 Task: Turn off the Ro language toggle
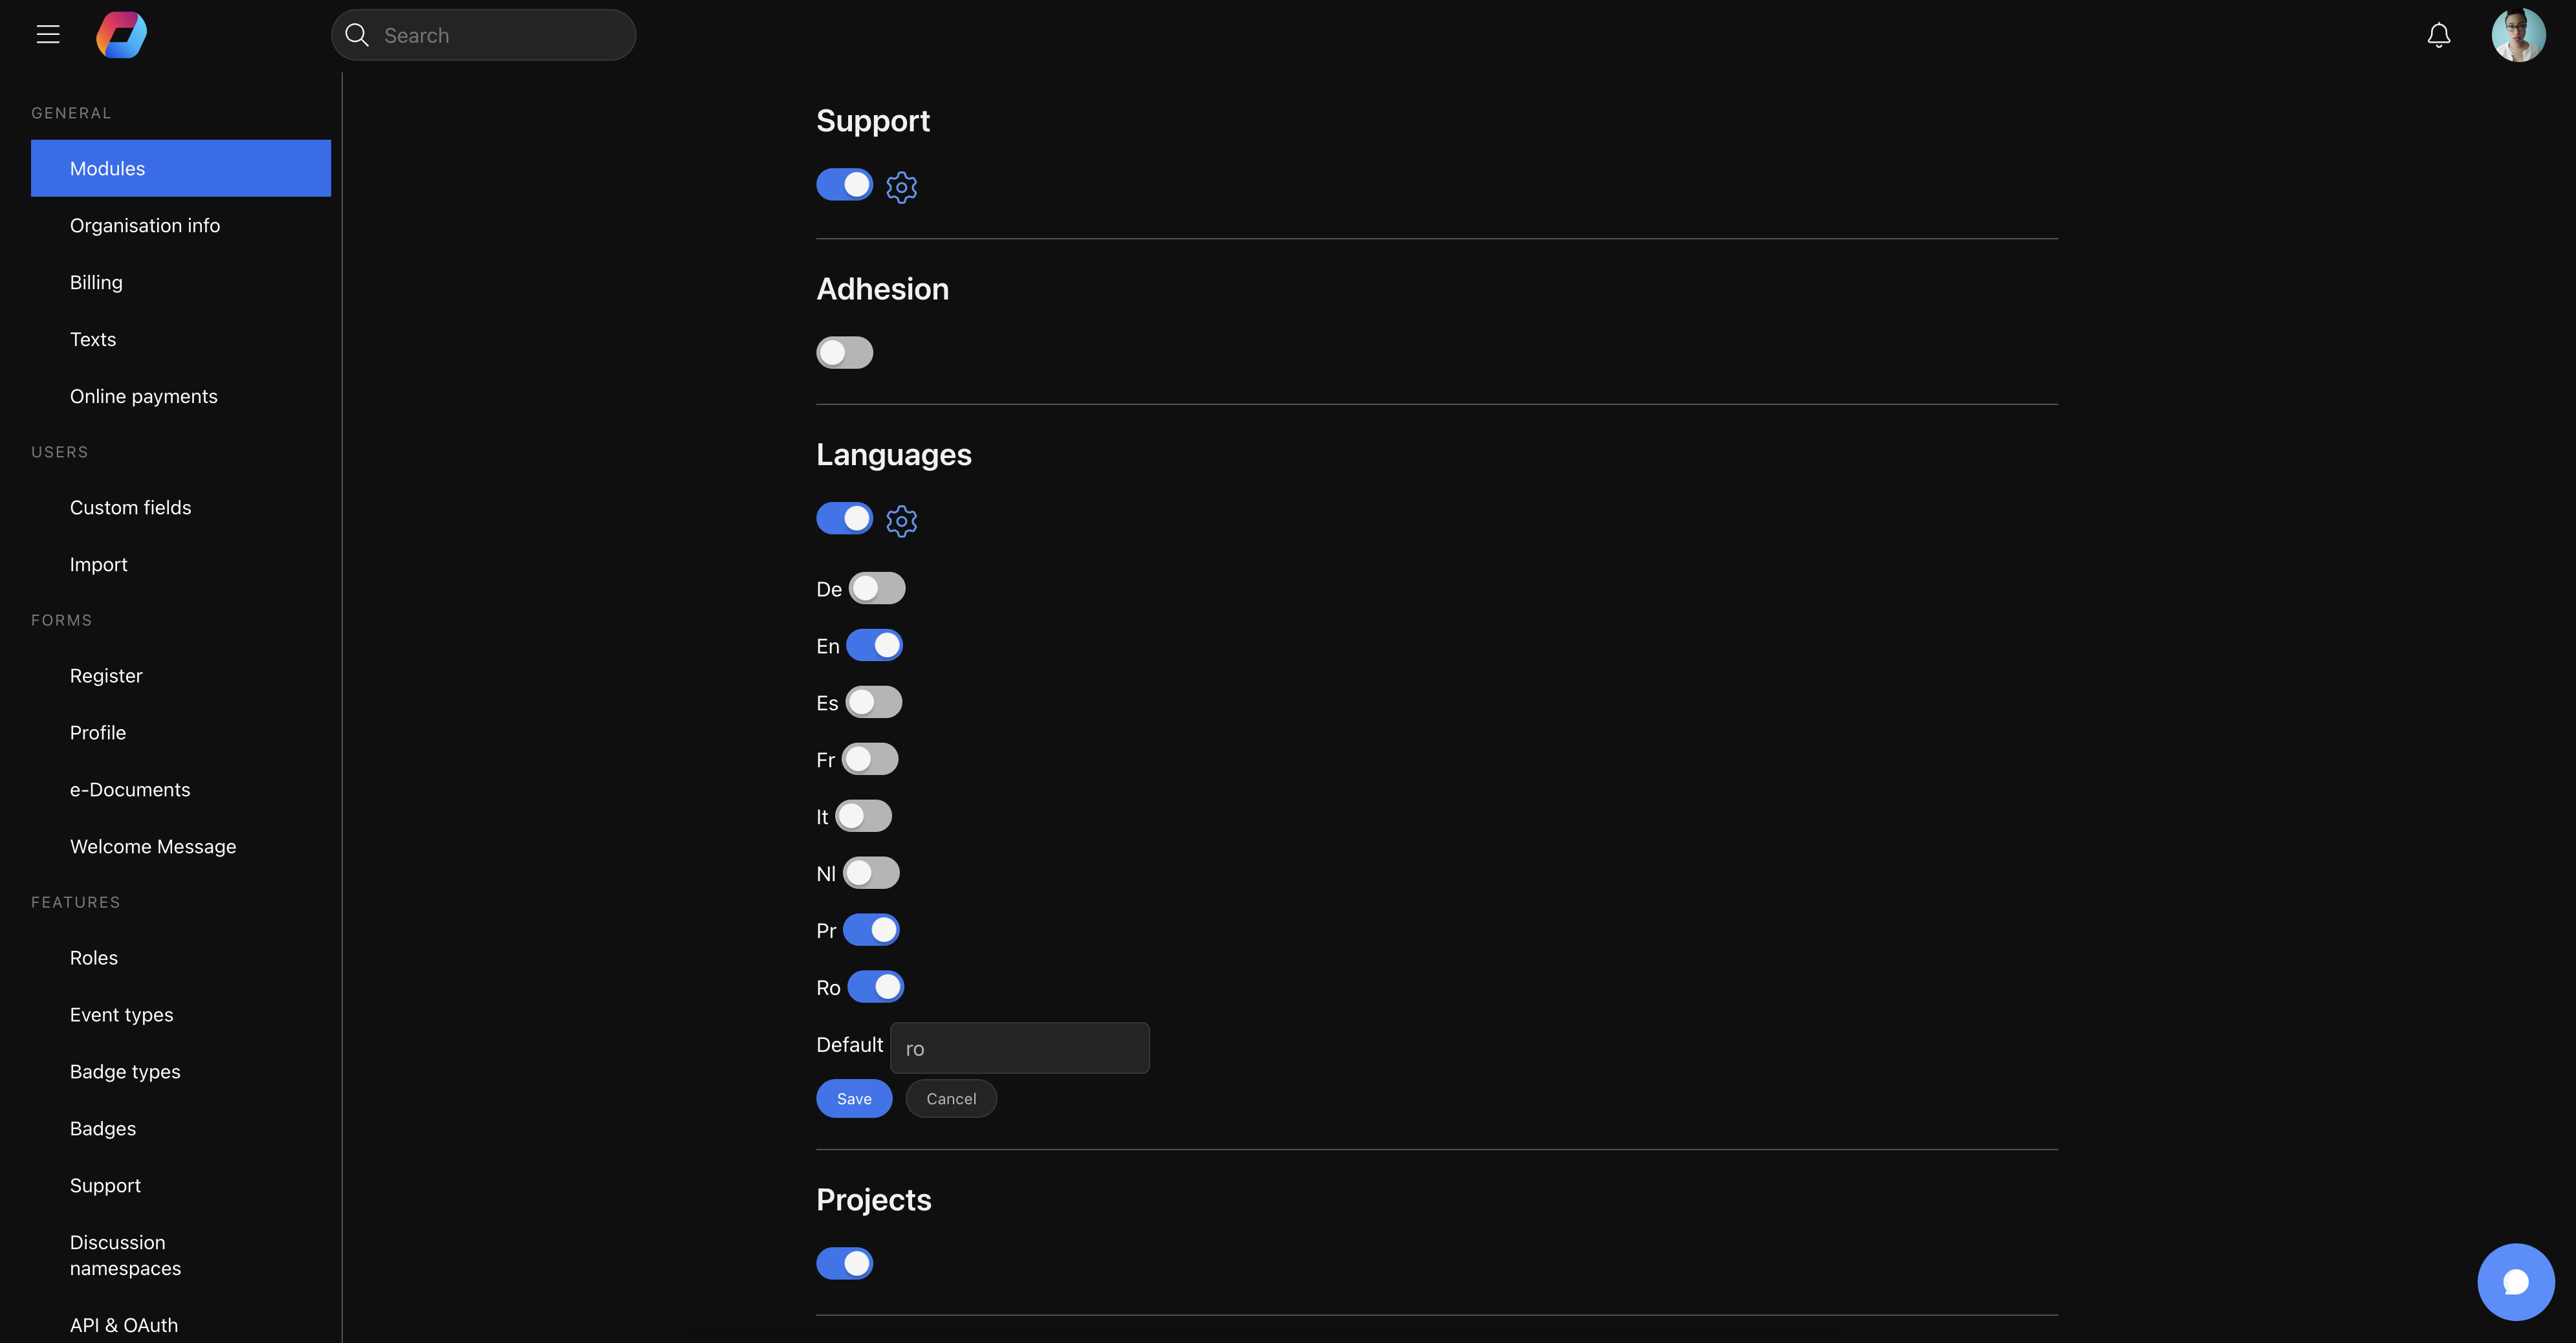tap(875, 987)
